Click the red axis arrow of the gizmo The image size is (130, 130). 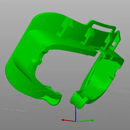point(68,121)
